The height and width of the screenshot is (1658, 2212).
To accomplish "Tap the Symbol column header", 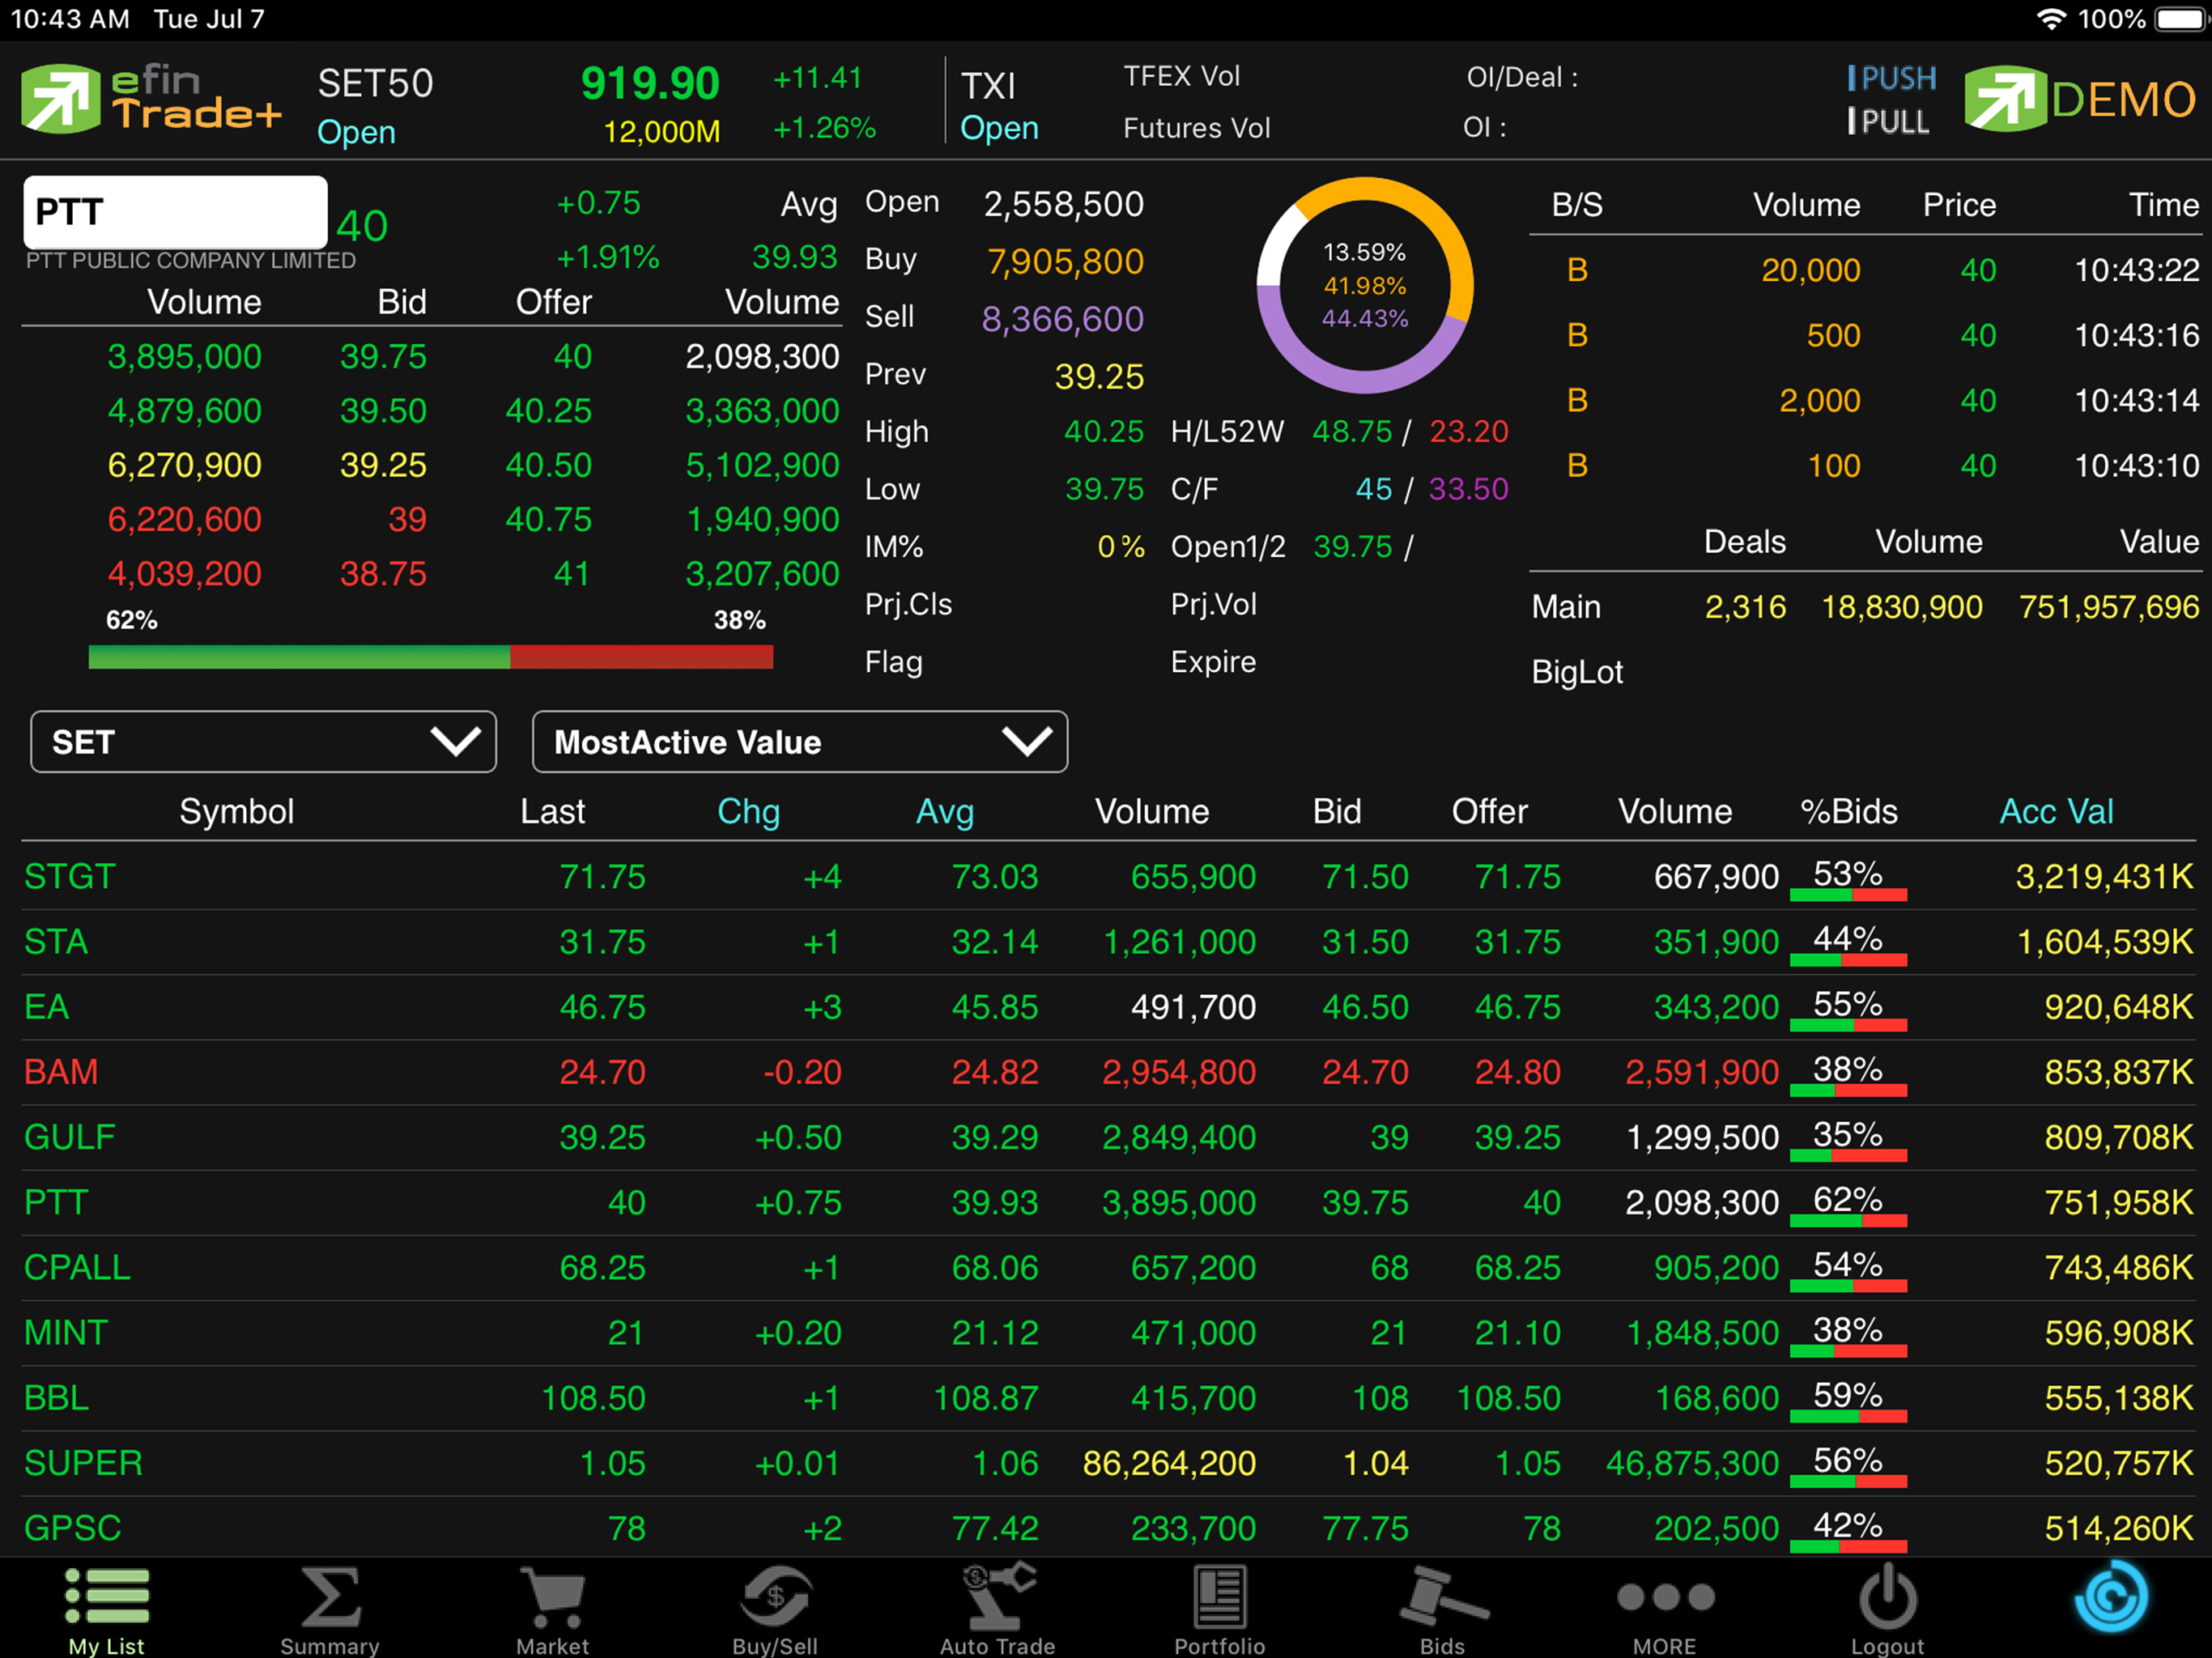I will 237,811.
